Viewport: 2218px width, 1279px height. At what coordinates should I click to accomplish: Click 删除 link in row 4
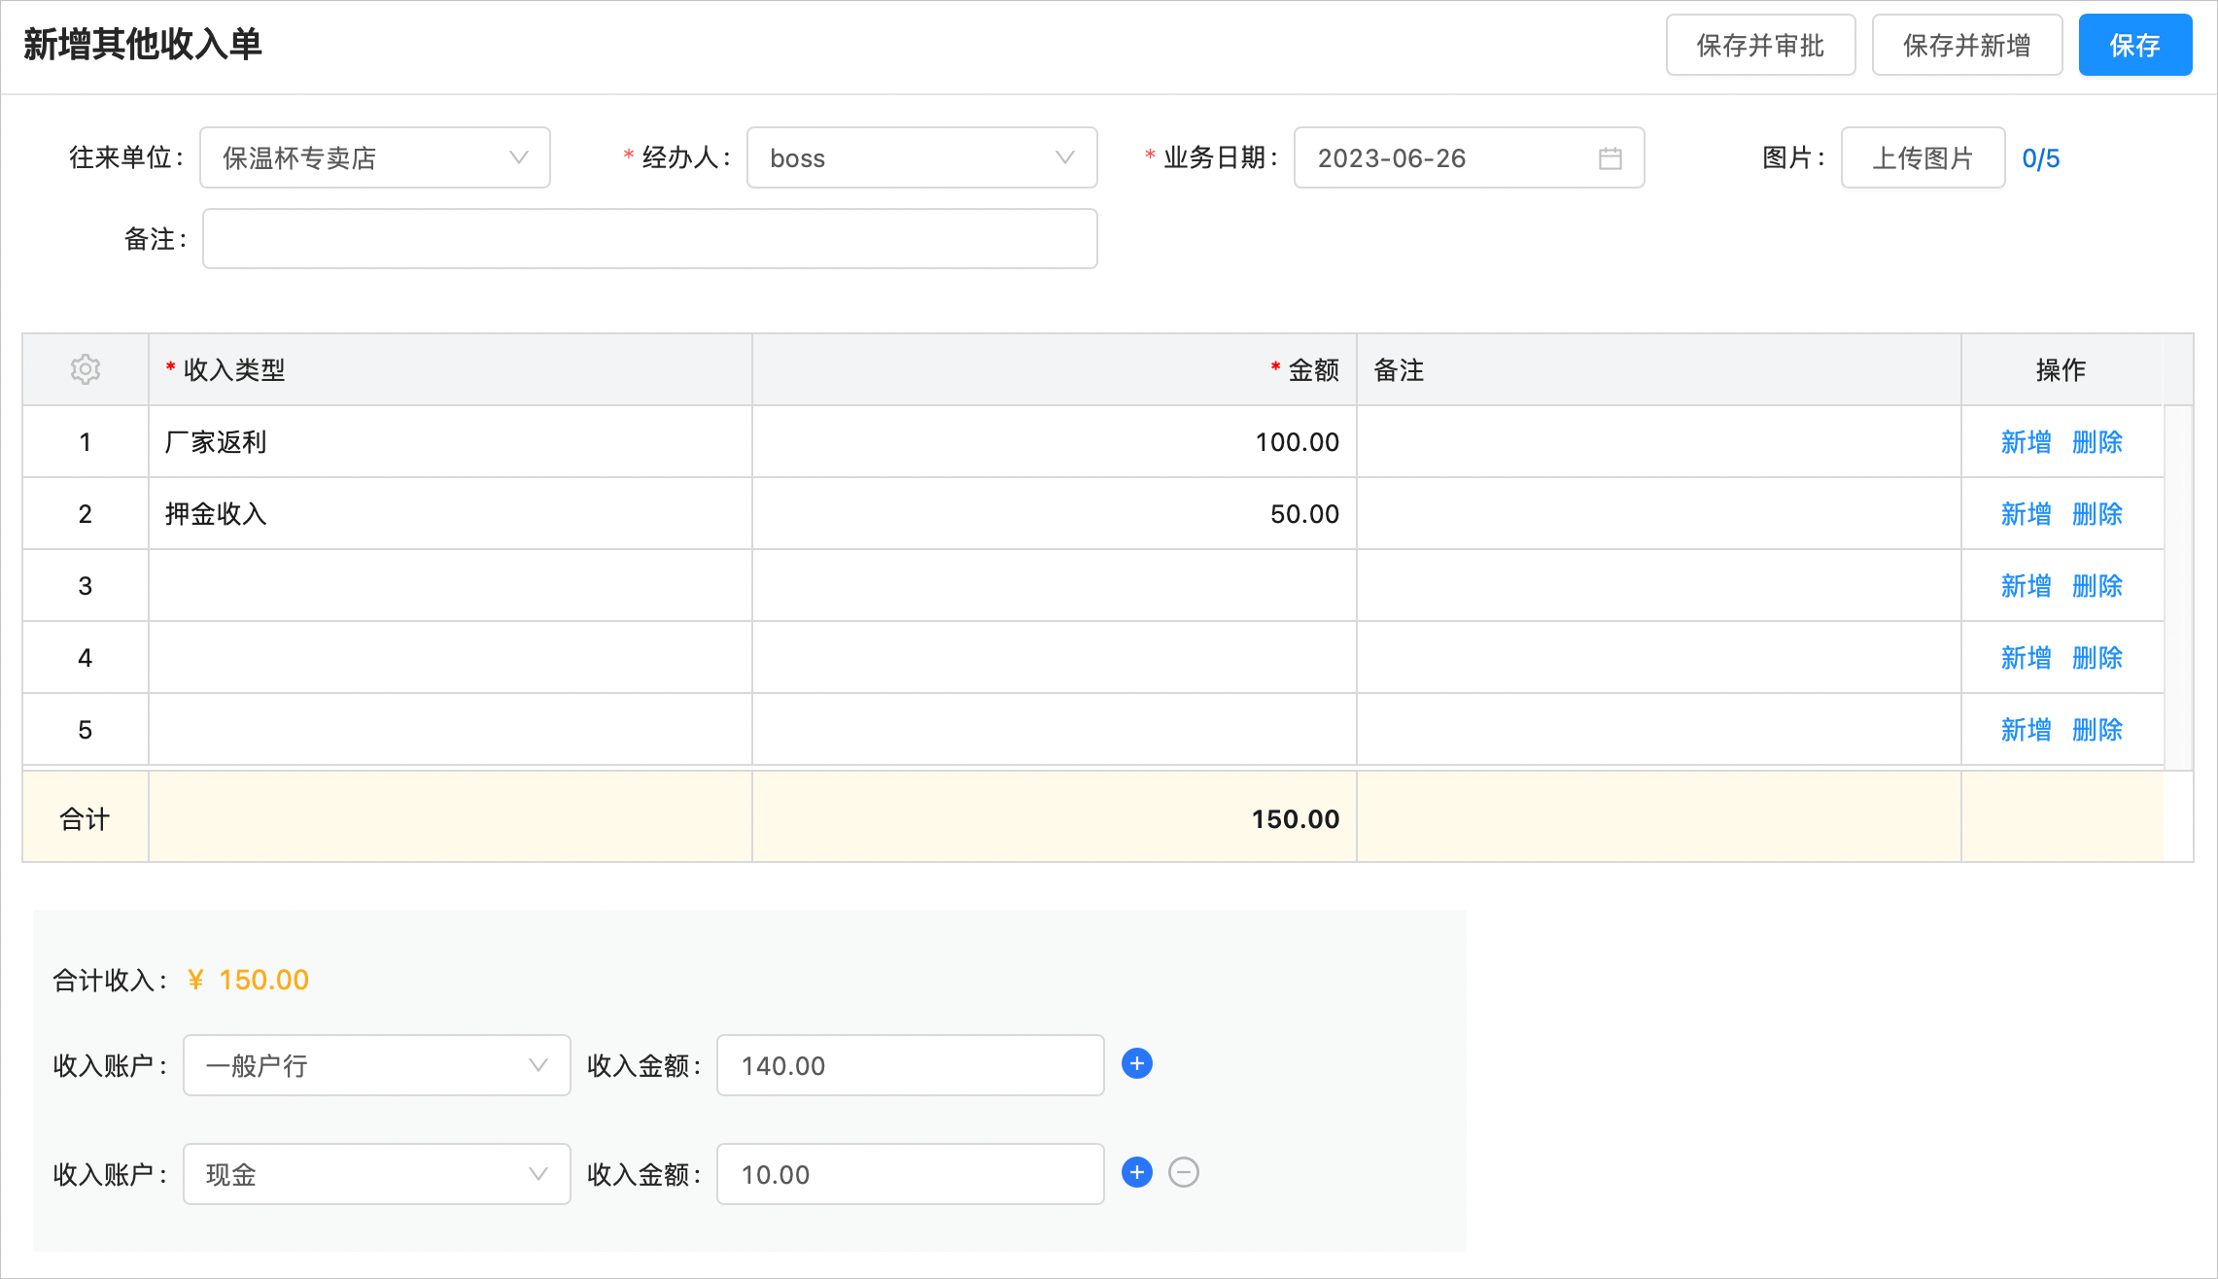(2097, 658)
